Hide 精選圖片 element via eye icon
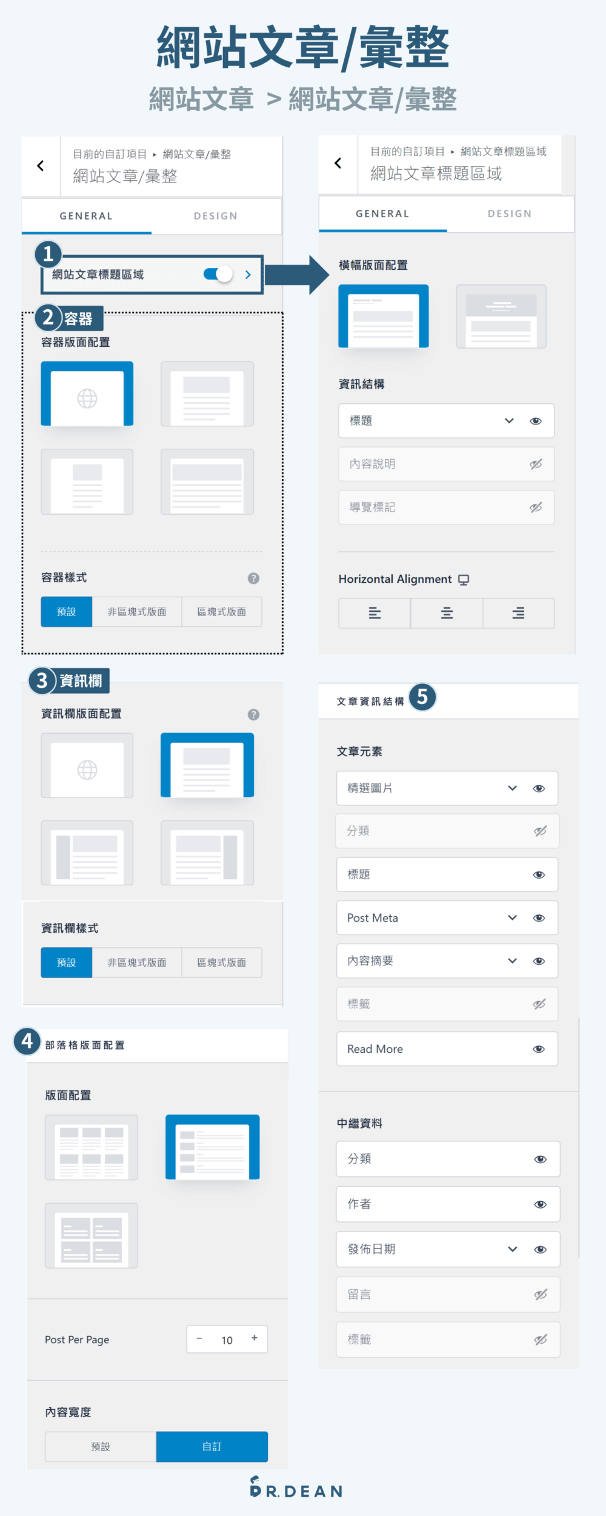The image size is (606, 1516). [x=539, y=788]
